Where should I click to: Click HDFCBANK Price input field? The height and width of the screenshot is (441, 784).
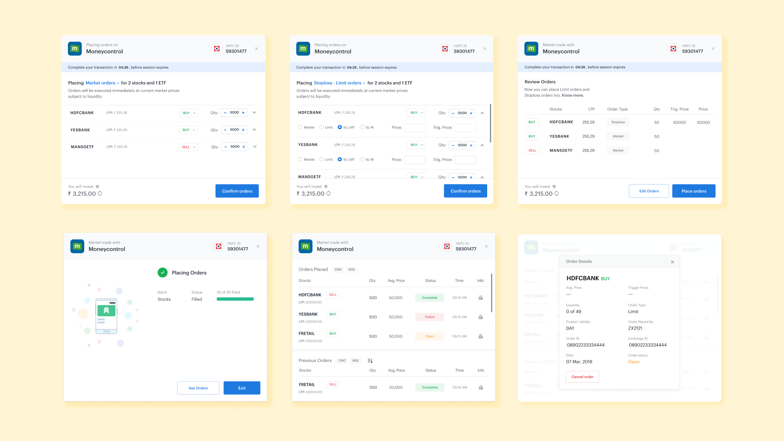click(x=415, y=127)
